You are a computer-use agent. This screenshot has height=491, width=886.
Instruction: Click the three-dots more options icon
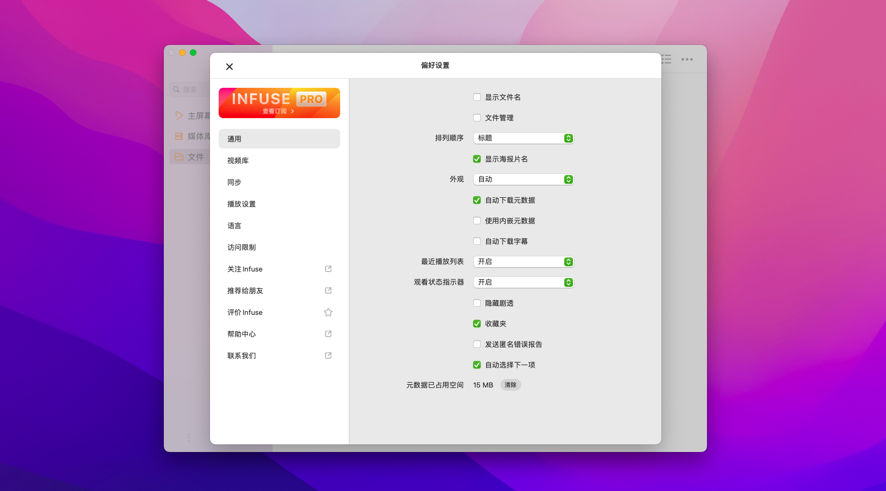[687, 60]
